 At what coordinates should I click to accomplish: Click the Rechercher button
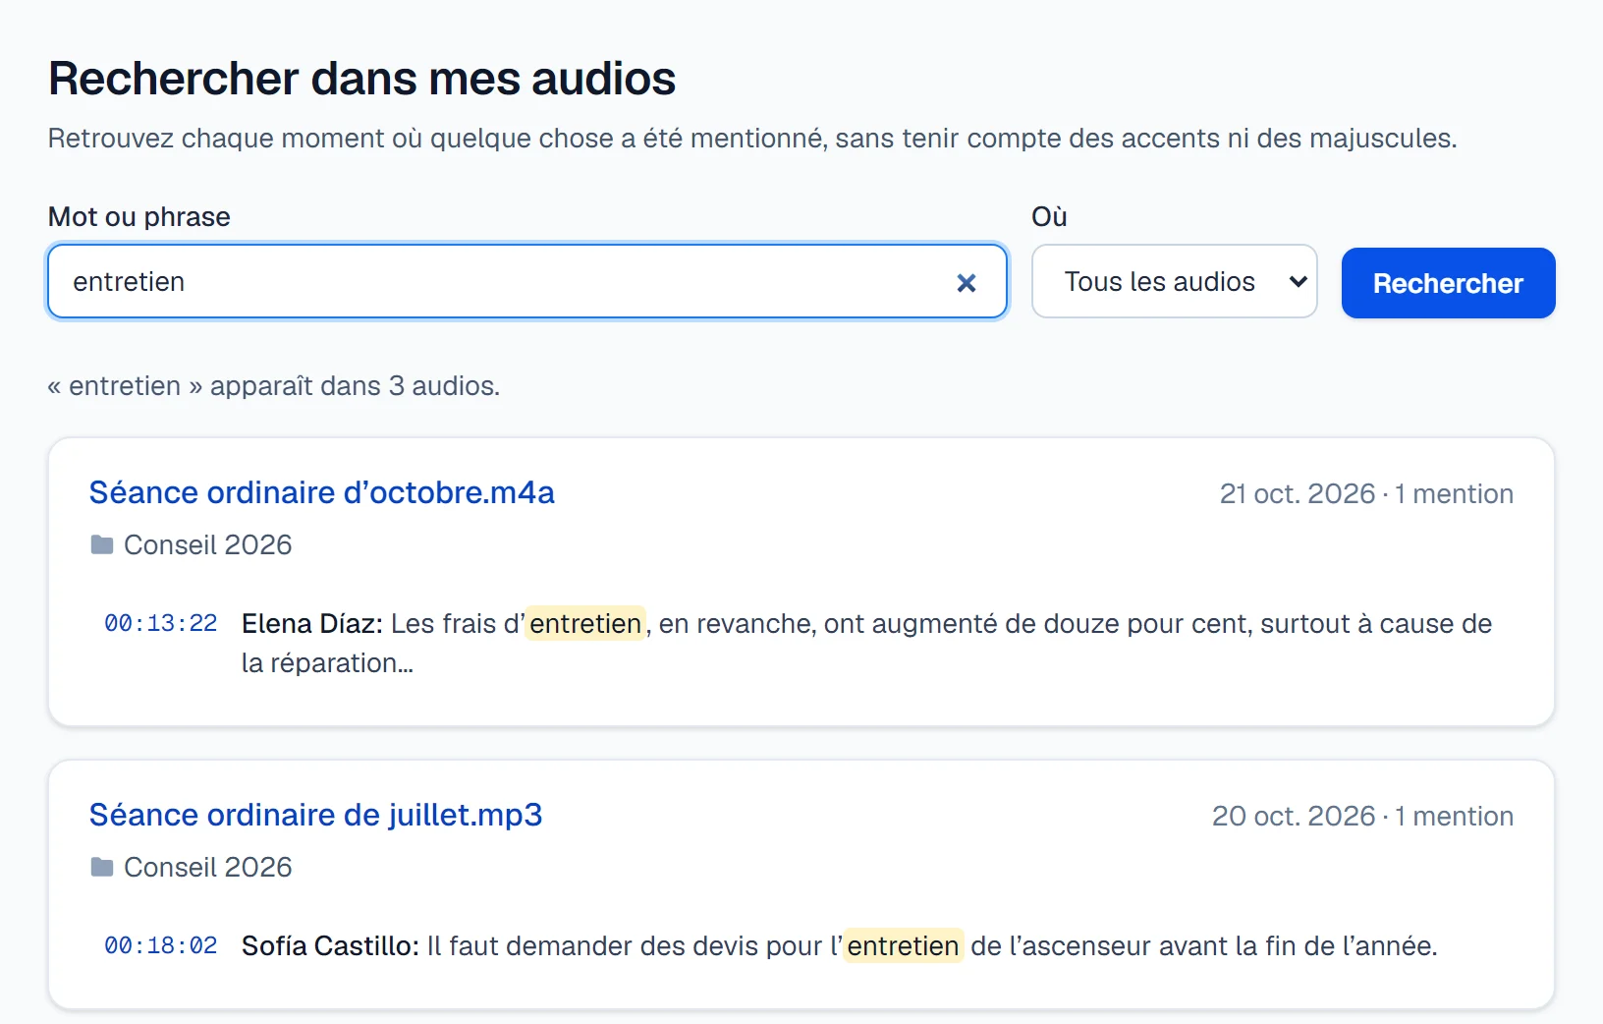1448,283
